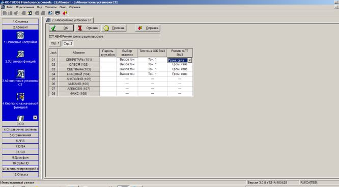Expand the 3.CO section
Viewport: 339px width, 187px height.
20,124
